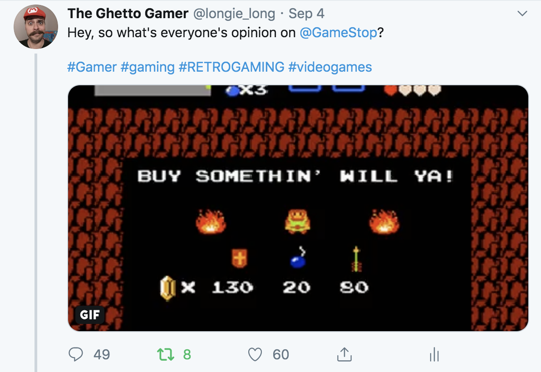
Task: Open The Ghetto Gamer display name
Action: (x=128, y=14)
